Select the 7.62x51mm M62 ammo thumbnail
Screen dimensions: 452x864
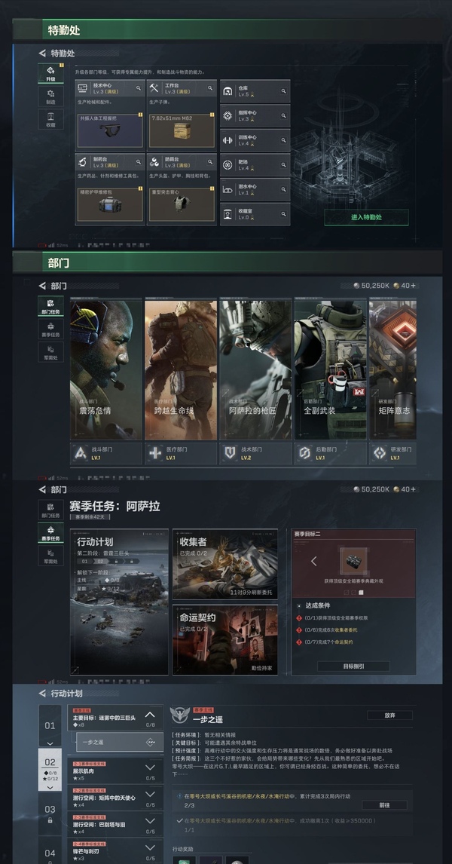182,130
